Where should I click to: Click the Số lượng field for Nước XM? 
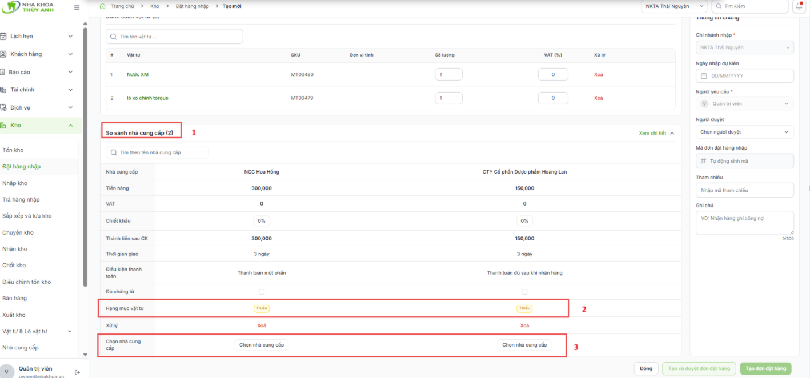click(448, 75)
